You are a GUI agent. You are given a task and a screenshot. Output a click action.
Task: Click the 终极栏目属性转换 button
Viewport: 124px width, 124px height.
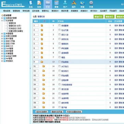coord(74,112)
